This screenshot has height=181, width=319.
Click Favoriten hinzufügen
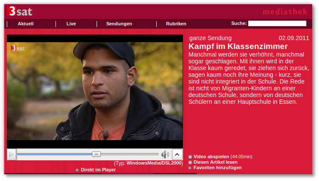pyautogui.click(x=217, y=167)
